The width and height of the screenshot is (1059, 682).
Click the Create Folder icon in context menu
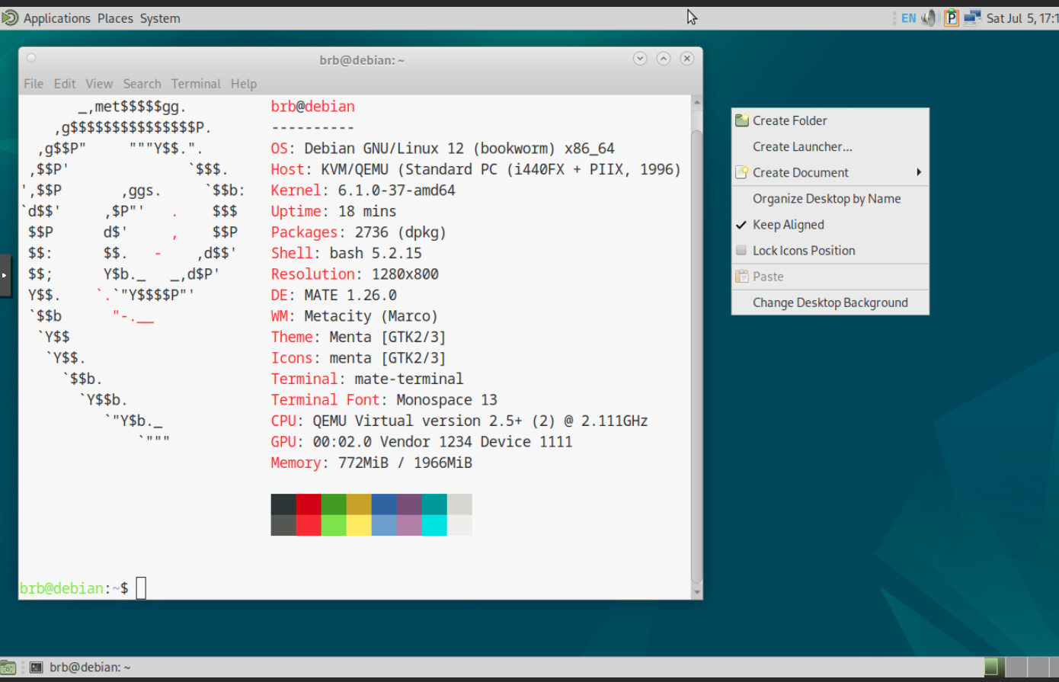pos(741,120)
